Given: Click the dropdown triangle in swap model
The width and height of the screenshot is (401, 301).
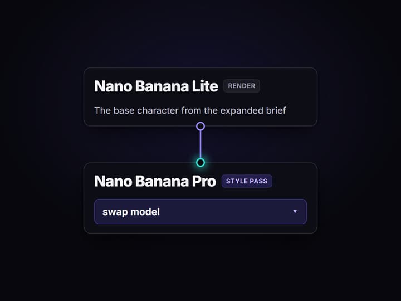Looking at the screenshot, I should (x=295, y=211).
